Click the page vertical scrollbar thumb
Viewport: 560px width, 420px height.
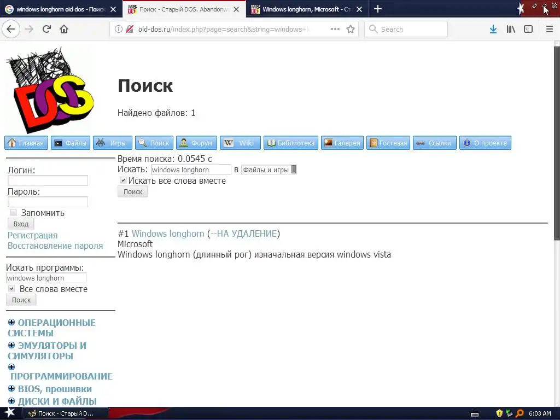pos(557,143)
